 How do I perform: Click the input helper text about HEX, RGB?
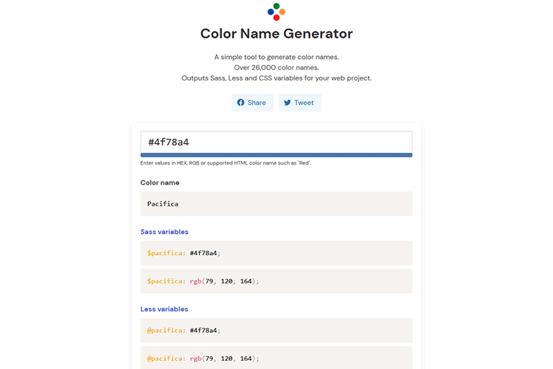pos(226,163)
